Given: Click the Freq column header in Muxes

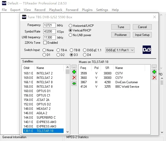Looking at the screenshot, I should coord(85,68).
